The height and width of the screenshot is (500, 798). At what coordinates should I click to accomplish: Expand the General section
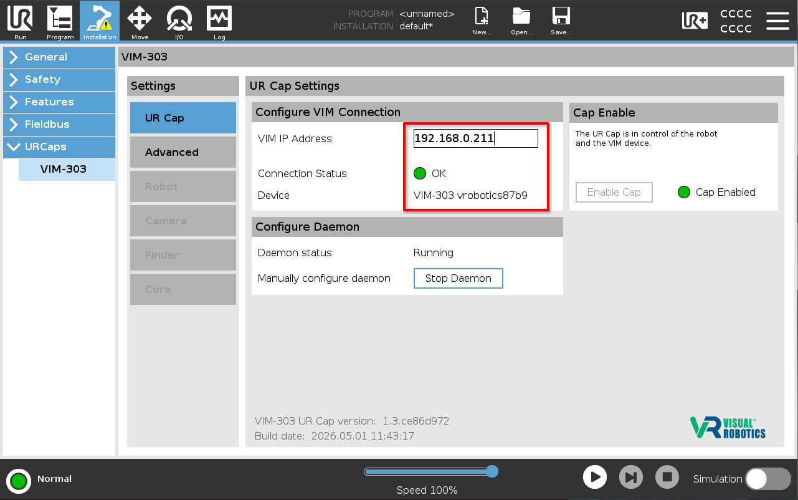click(x=59, y=57)
